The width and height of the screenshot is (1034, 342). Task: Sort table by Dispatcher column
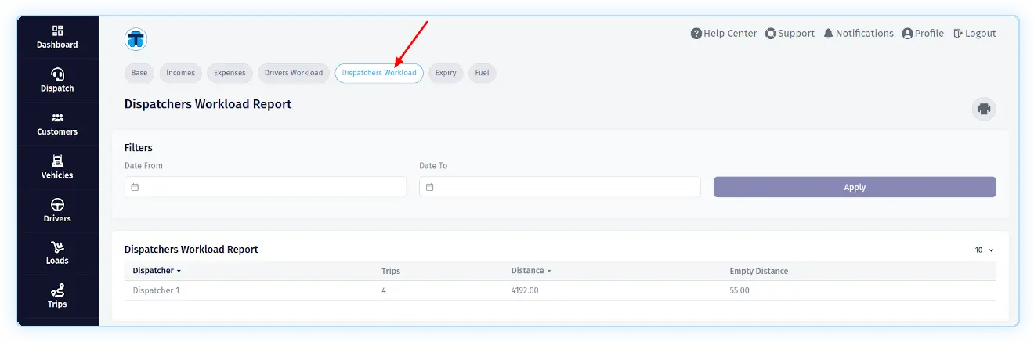pyautogui.click(x=157, y=271)
